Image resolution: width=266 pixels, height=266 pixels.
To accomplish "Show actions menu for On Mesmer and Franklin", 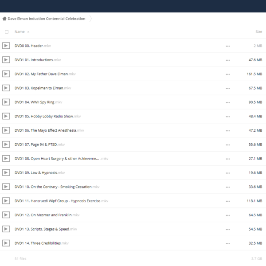I will tap(228, 215).
